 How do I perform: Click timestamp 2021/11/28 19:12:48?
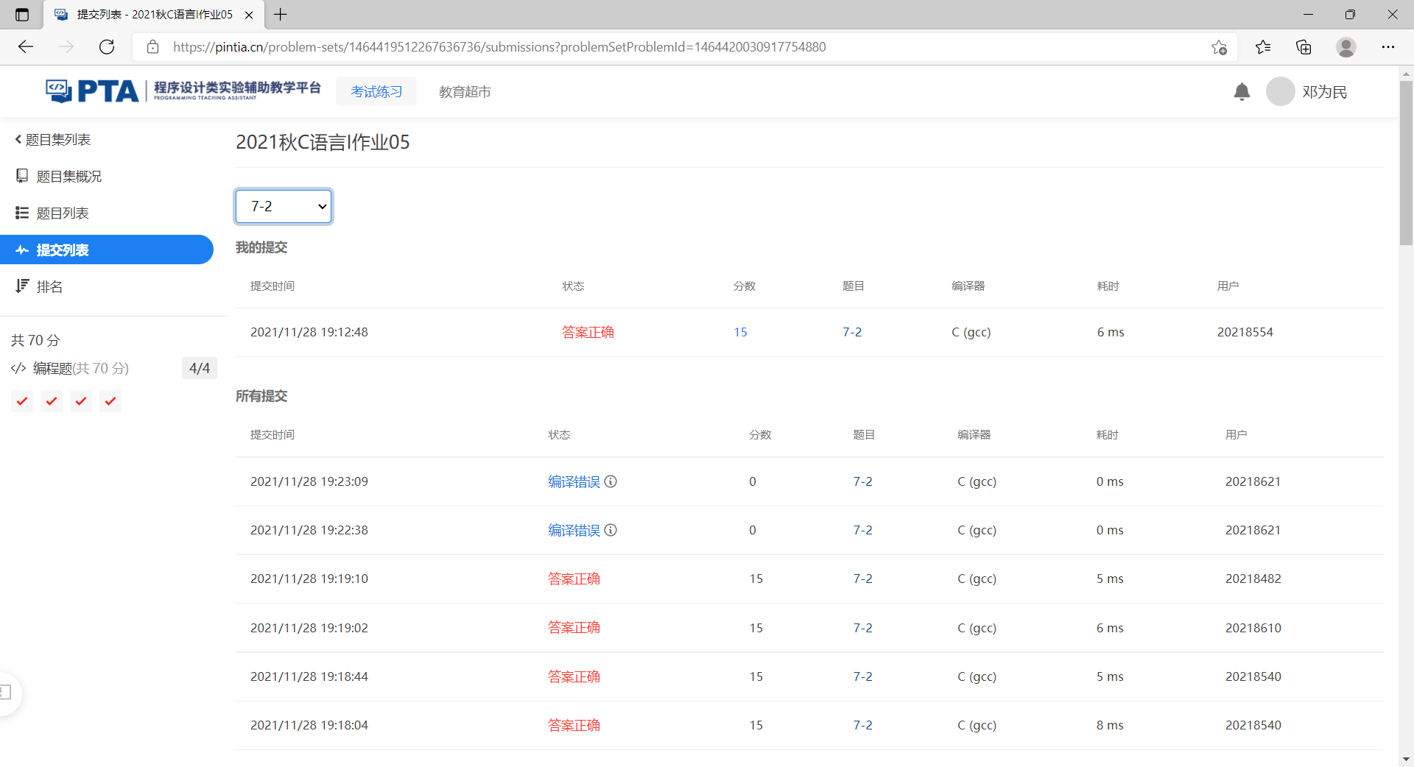[x=309, y=332]
